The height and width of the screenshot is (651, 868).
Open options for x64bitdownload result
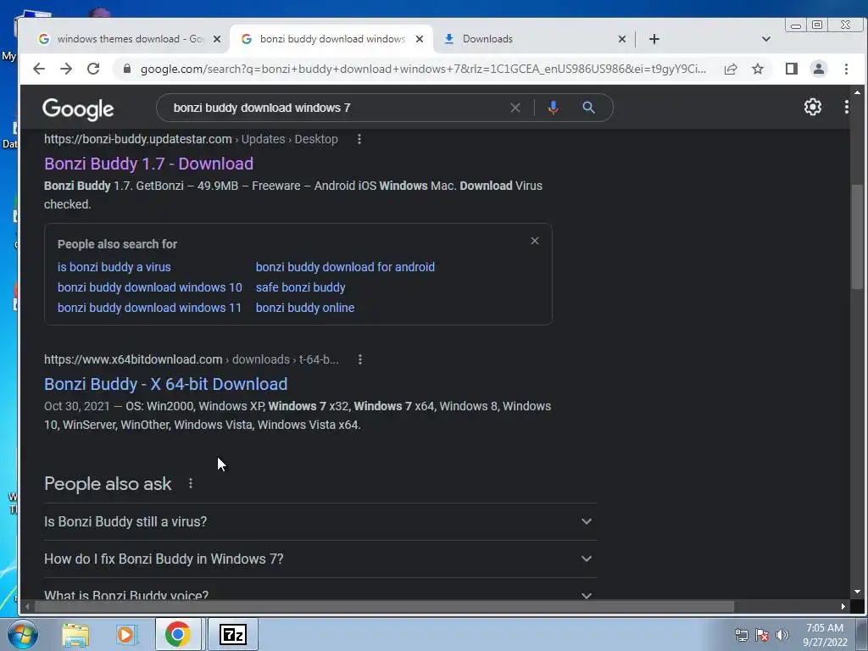[360, 359]
